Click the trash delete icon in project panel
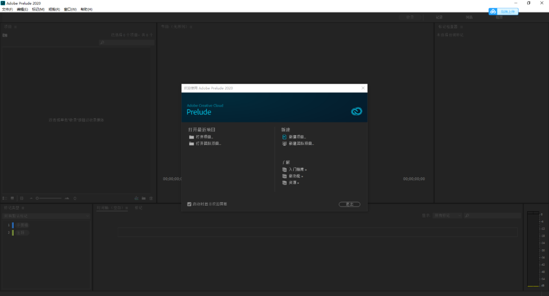 [x=151, y=199]
